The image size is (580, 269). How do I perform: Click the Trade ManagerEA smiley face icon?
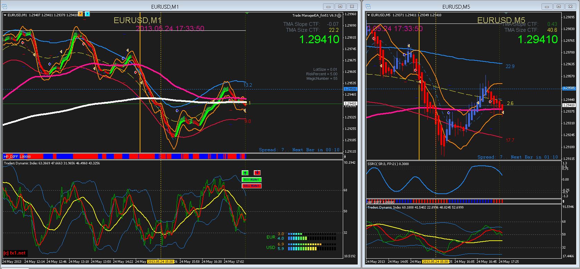(x=339, y=15)
